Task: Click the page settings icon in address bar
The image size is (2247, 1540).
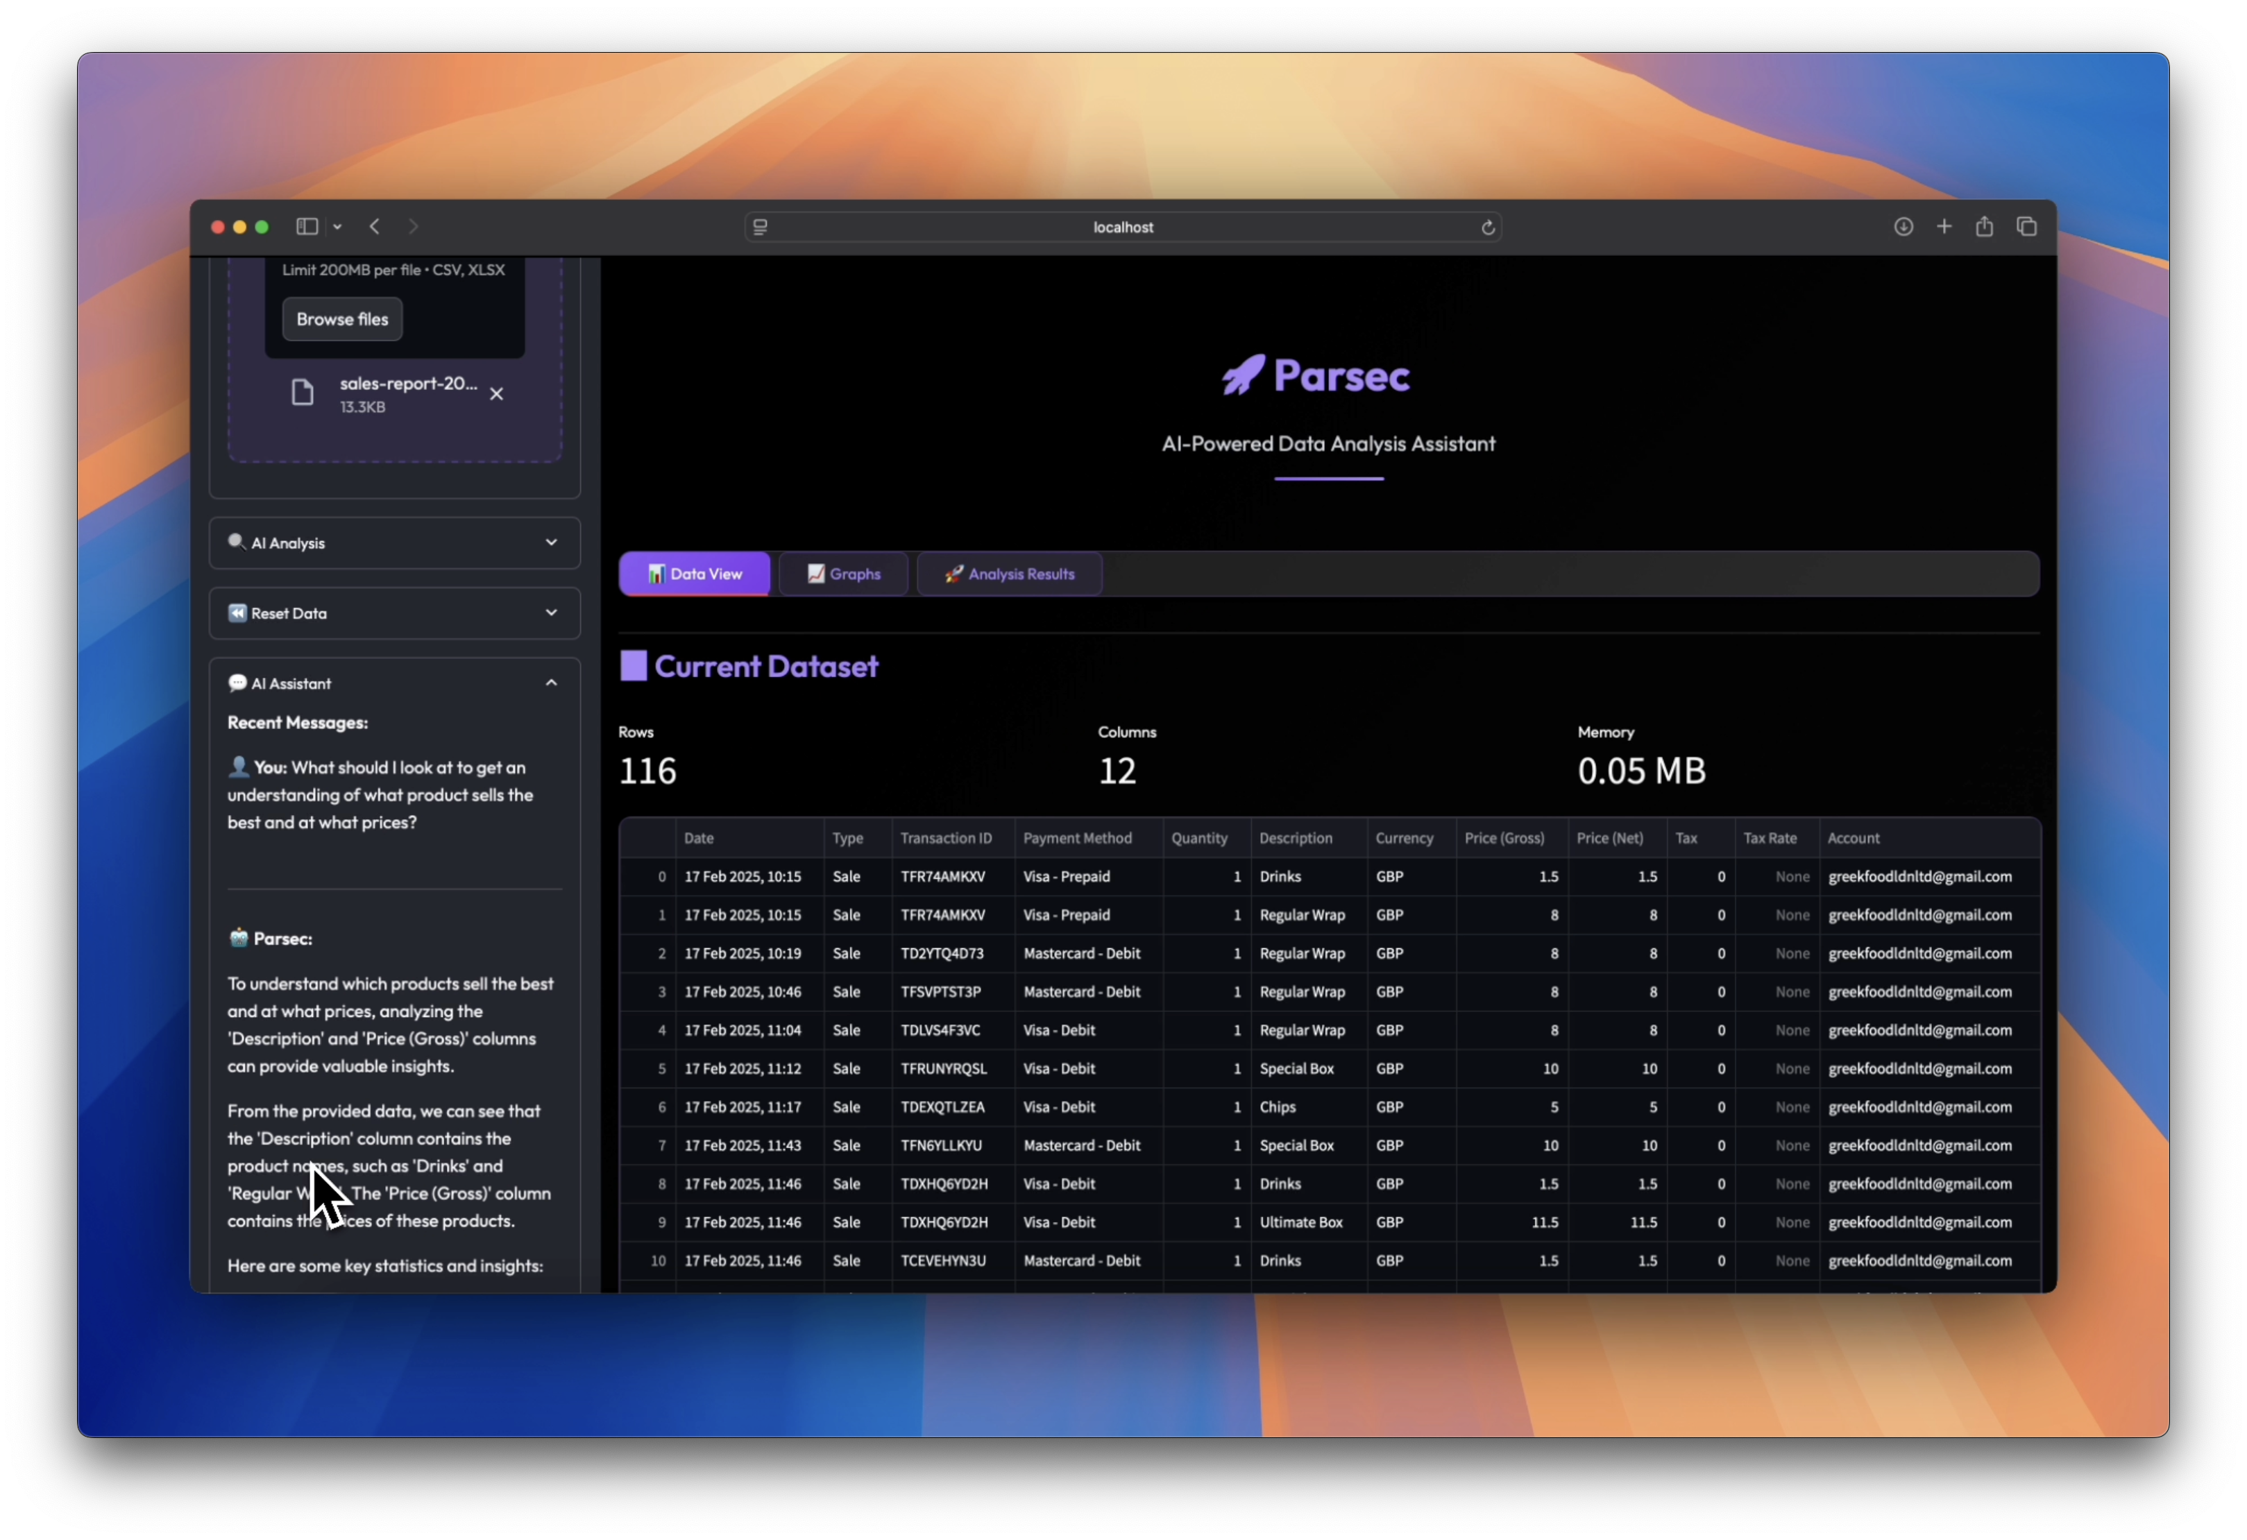Action: (760, 227)
